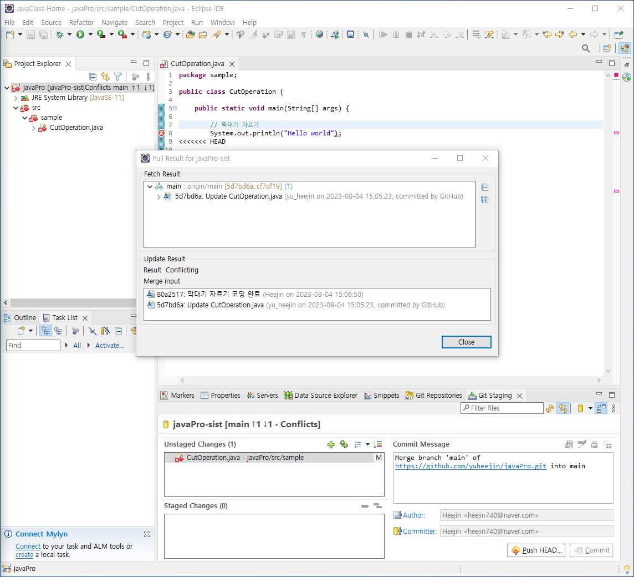This screenshot has height=577, width=634.
Task: Select the Java EE perspective icon
Action: (625, 49)
